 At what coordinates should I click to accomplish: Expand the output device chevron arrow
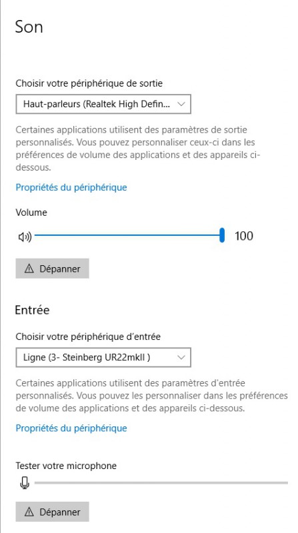pos(181,104)
